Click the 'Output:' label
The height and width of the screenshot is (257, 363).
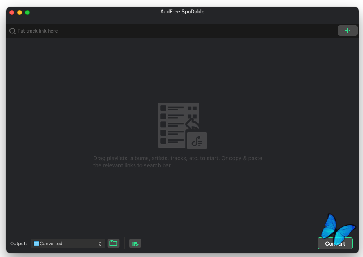pyautogui.click(x=18, y=244)
